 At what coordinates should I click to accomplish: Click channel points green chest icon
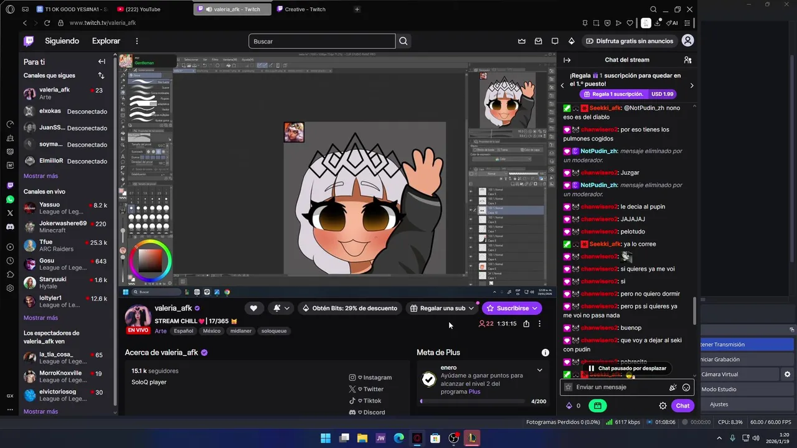597,406
